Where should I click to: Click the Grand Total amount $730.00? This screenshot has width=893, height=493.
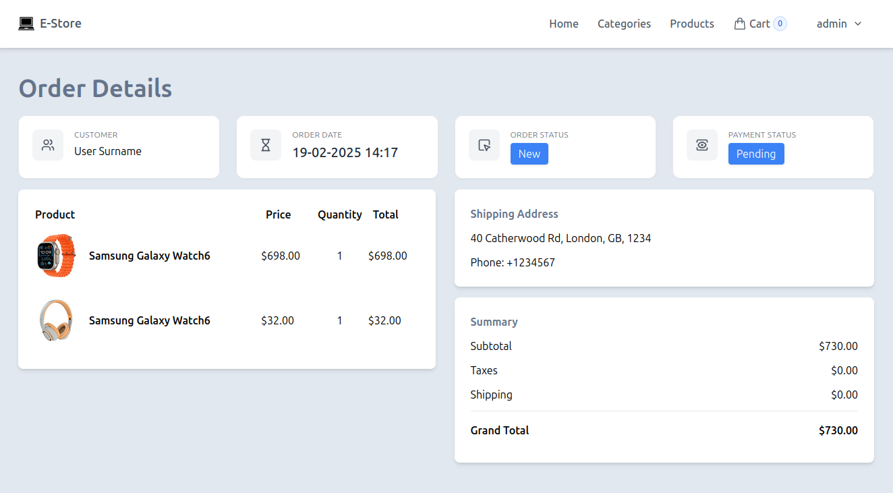click(x=838, y=430)
